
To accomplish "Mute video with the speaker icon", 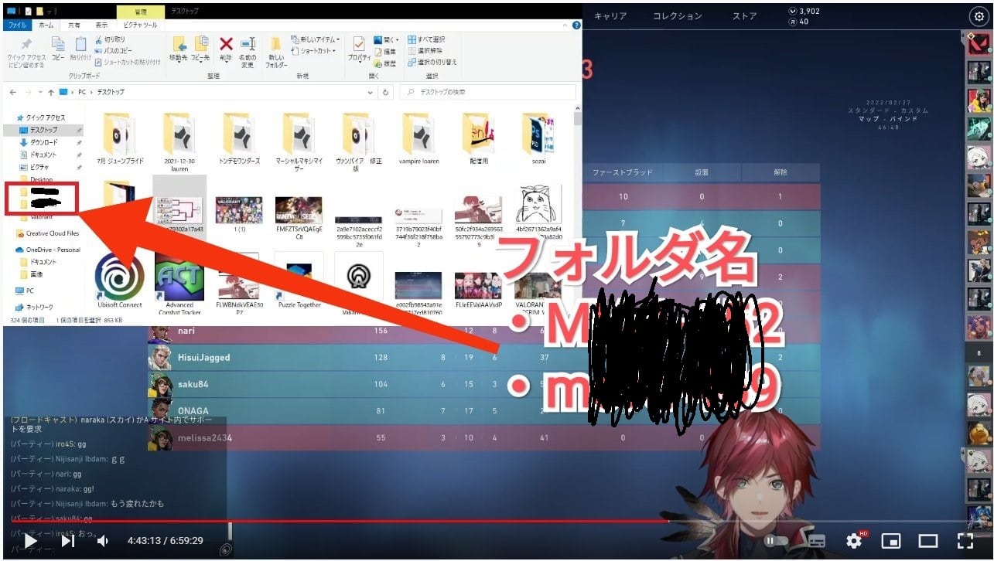I will (103, 541).
